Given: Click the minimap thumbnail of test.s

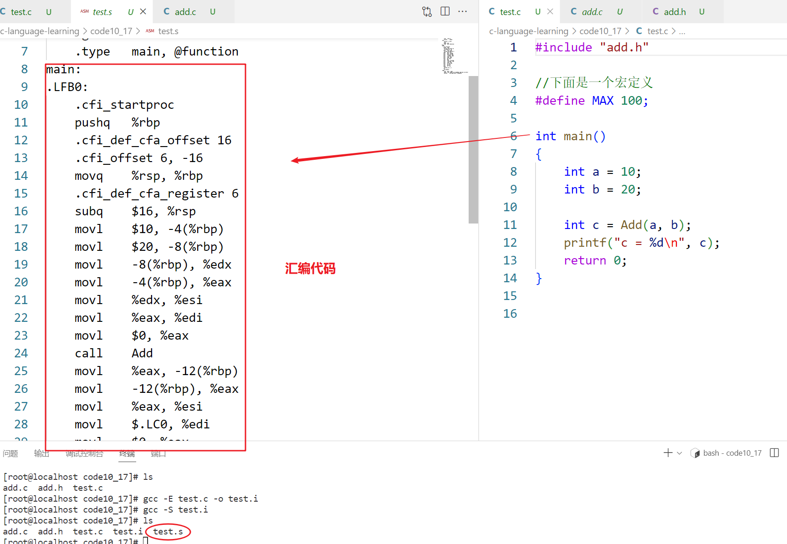Looking at the screenshot, I should point(454,56).
